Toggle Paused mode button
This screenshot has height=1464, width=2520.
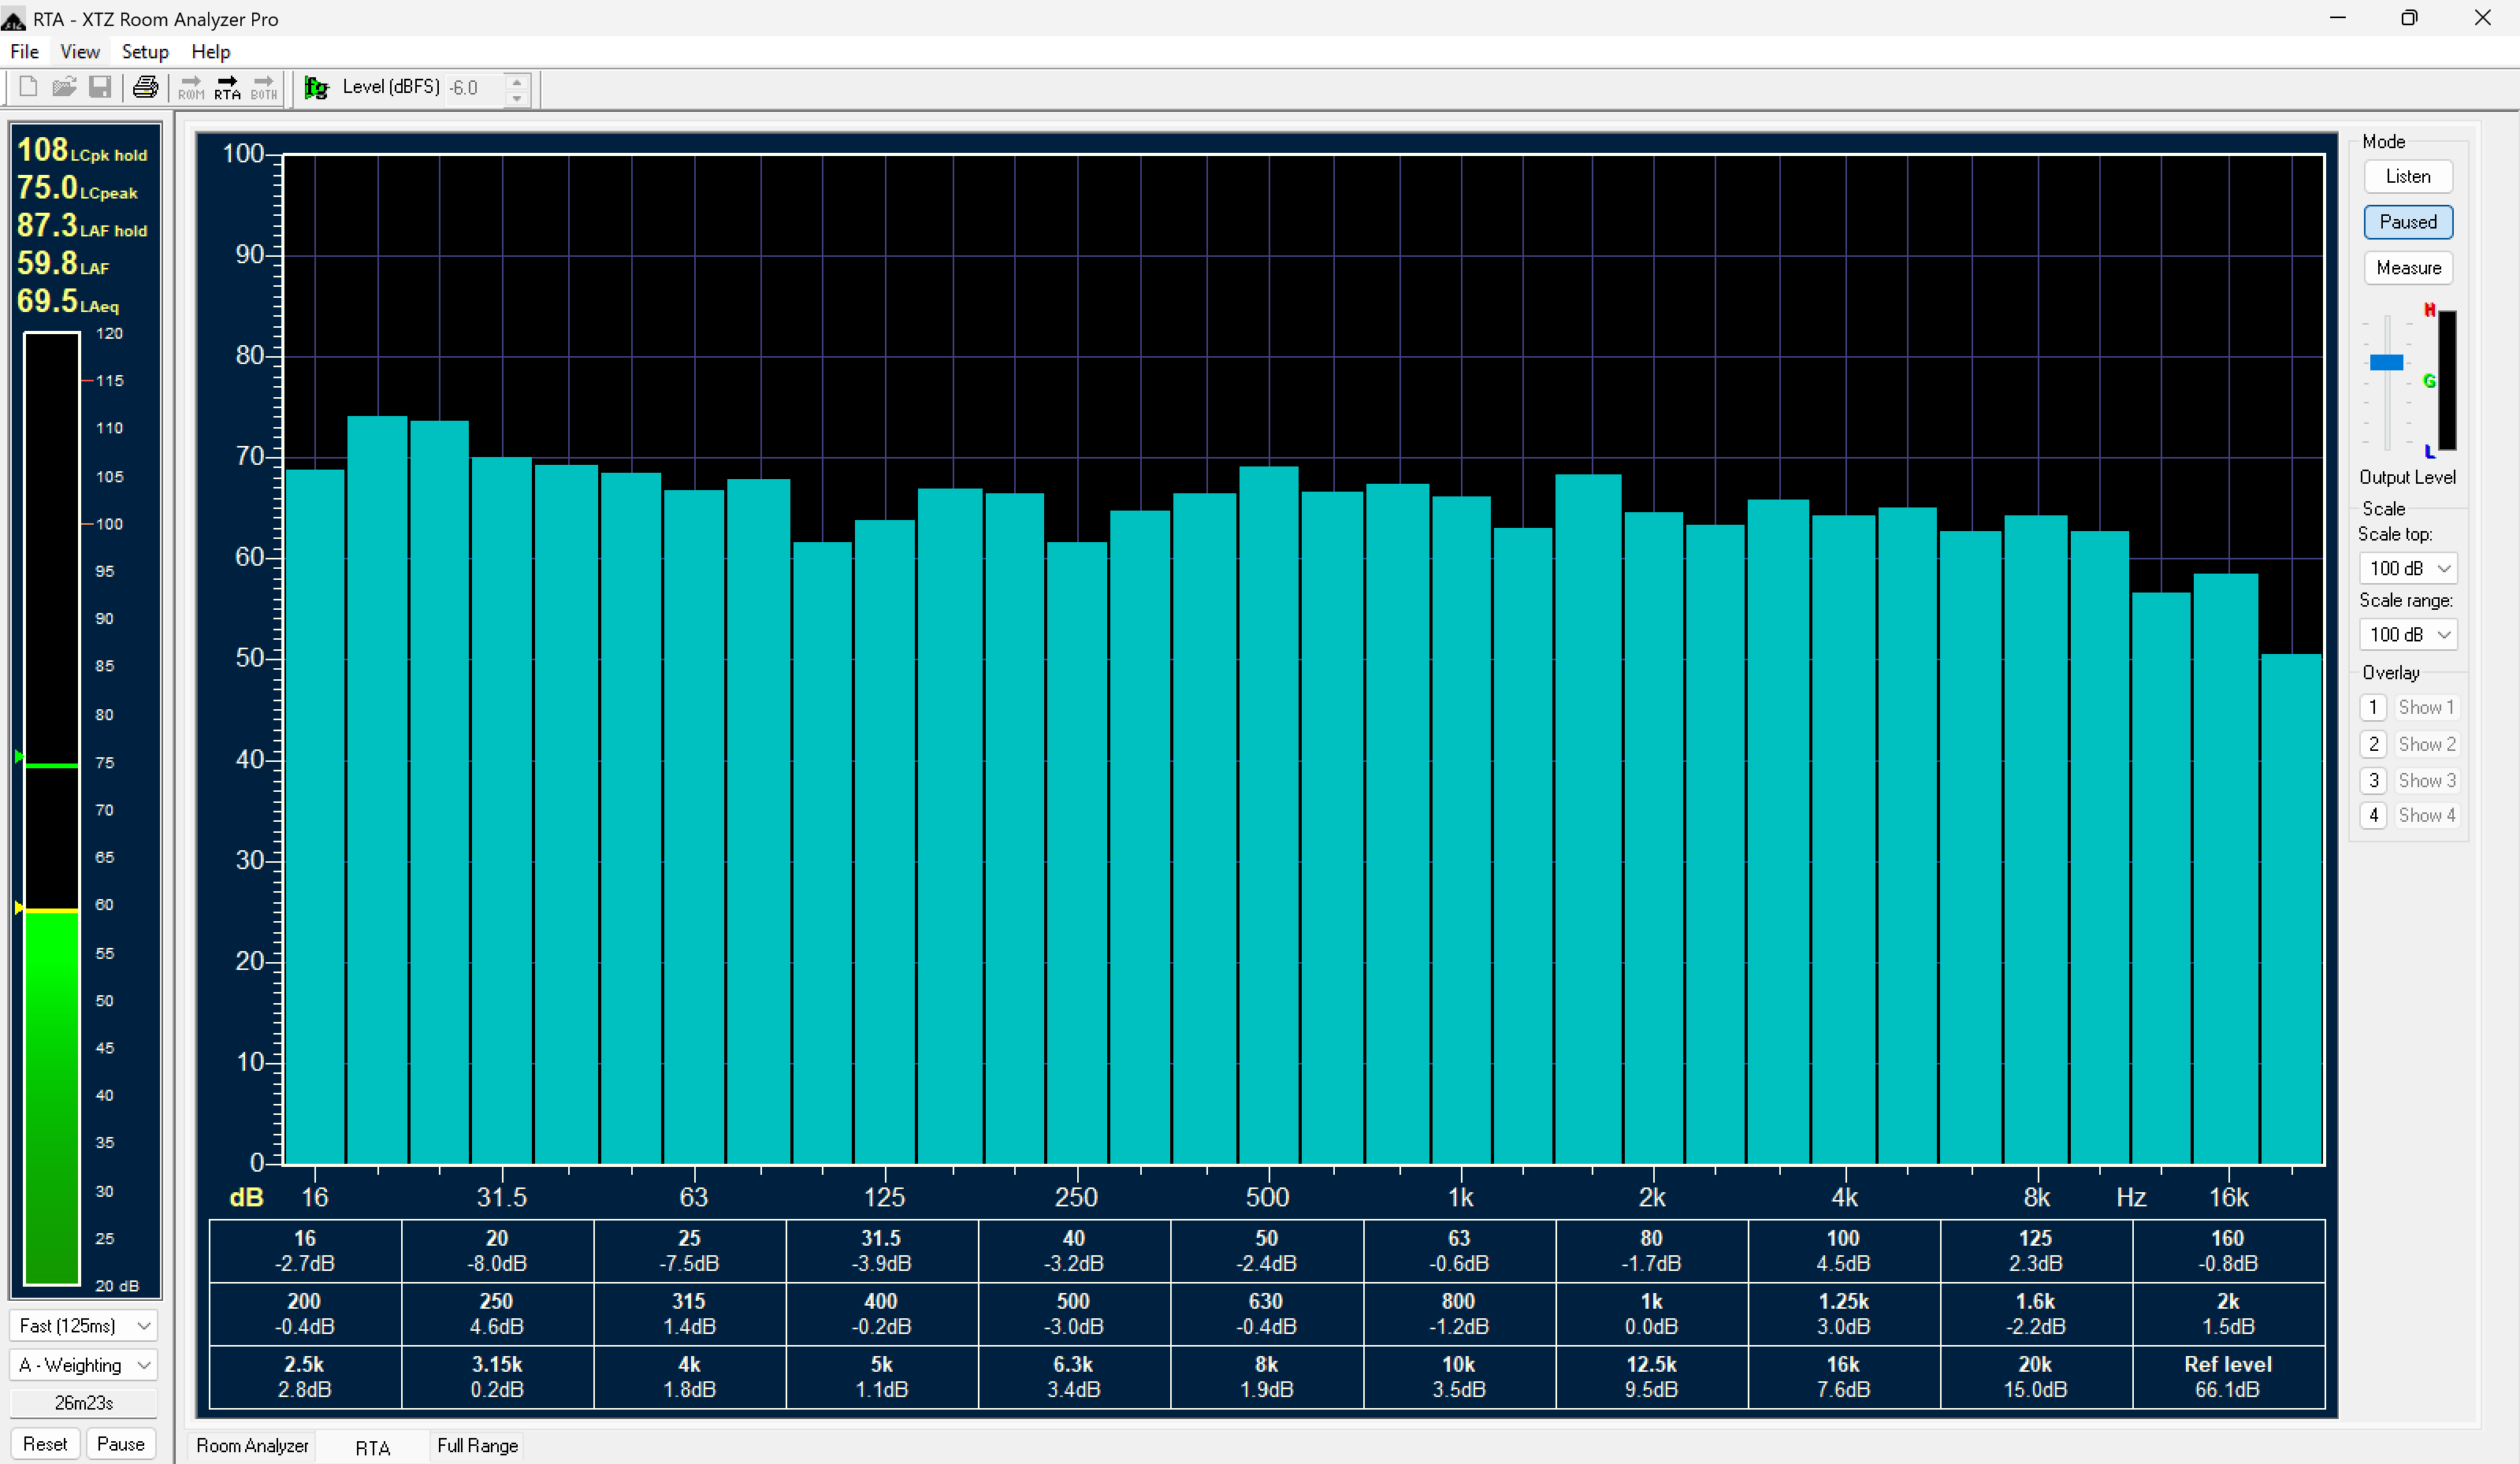[x=2408, y=222]
